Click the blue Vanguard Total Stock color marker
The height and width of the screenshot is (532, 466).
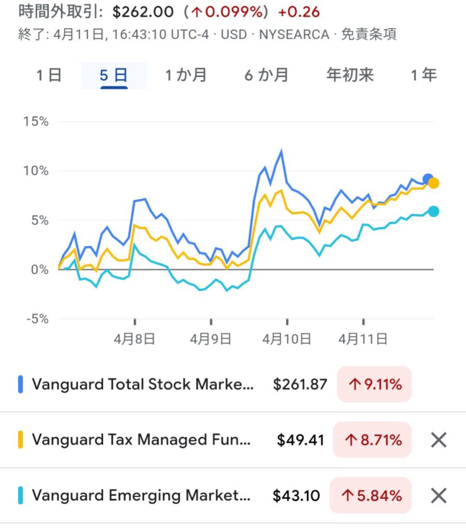[21, 384]
